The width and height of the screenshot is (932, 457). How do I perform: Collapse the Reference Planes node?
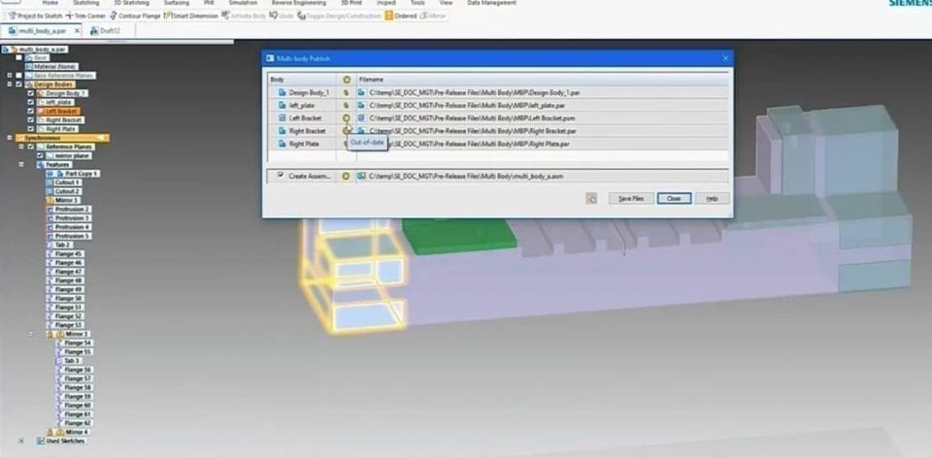pos(21,147)
